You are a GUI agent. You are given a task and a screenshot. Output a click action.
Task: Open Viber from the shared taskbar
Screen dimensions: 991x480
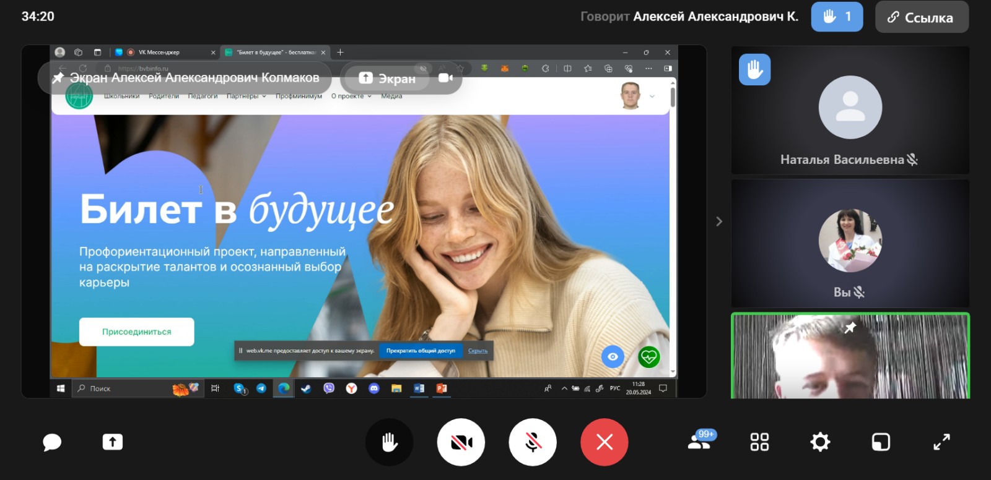[329, 388]
